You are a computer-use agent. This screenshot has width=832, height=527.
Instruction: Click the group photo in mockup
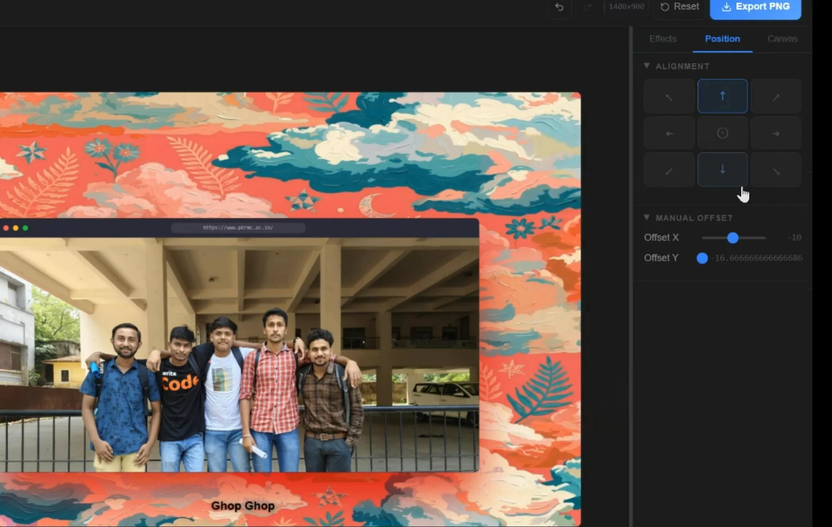pyautogui.click(x=239, y=355)
